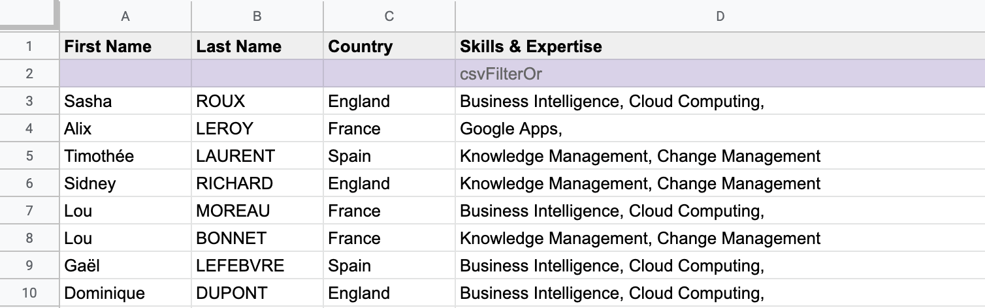
Task: Select the row 5 header number
Action: [x=29, y=156]
